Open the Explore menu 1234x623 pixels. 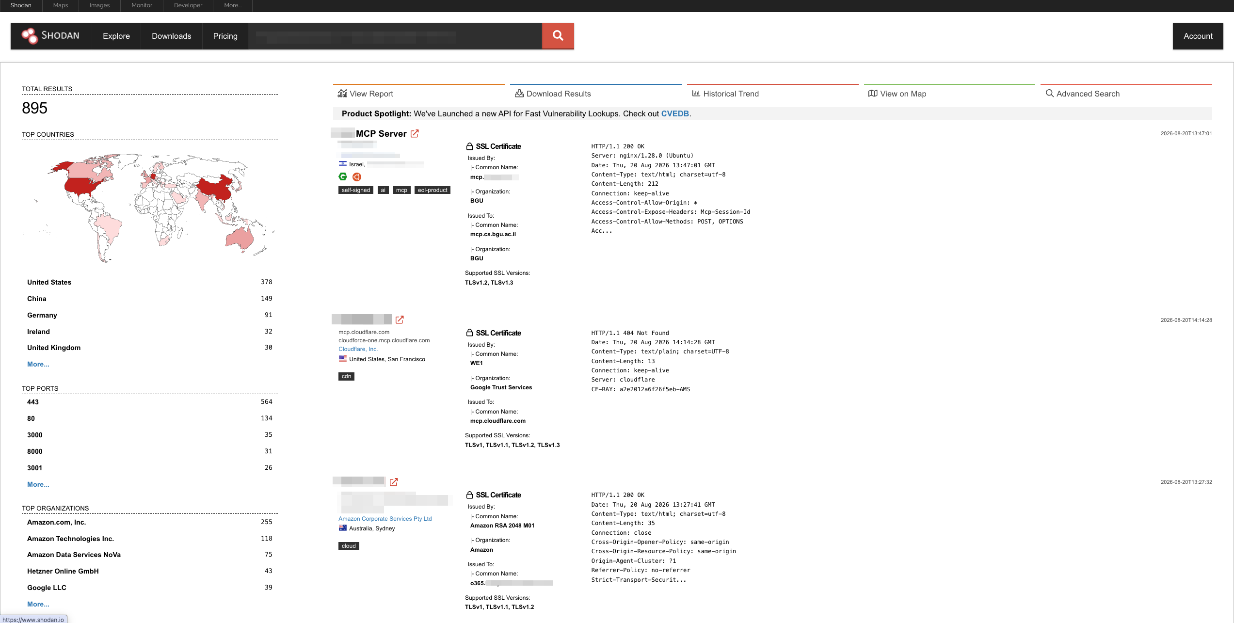coord(116,36)
